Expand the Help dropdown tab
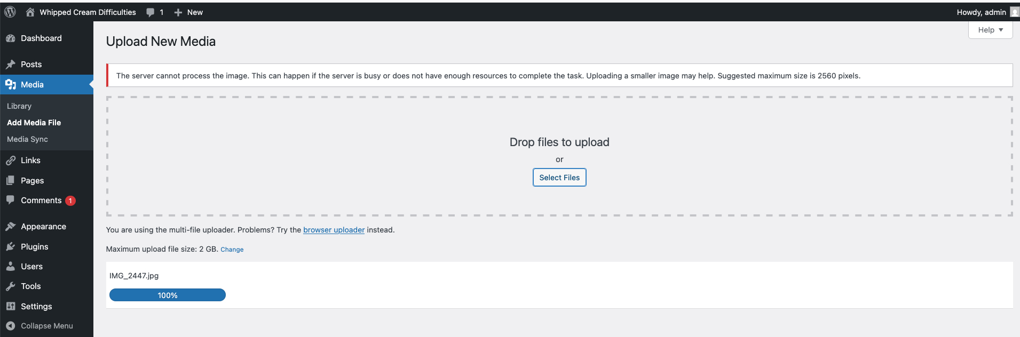This screenshot has width=1020, height=337. point(990,30)
